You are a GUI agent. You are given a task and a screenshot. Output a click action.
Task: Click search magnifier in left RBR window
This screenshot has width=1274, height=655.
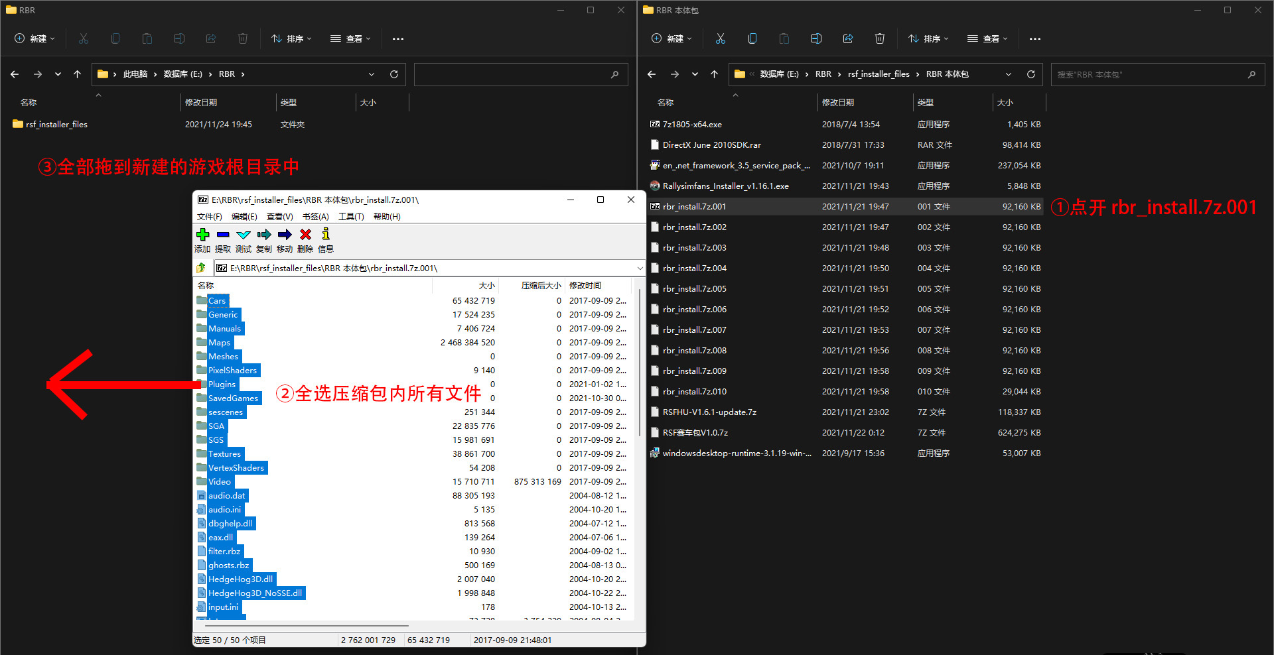pos(614,74)
